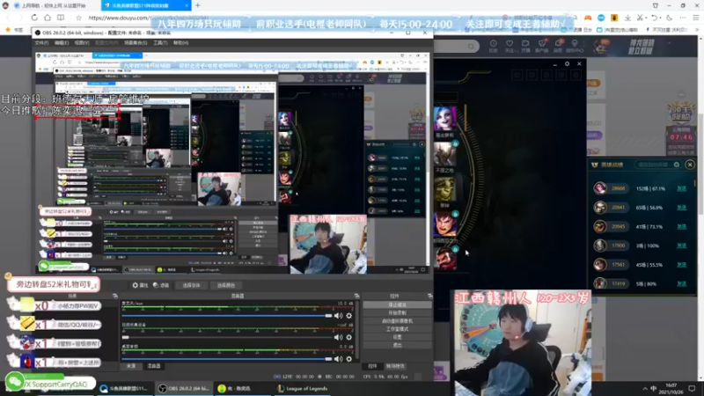Open OBS Edit menu

[x=62, y=42]
